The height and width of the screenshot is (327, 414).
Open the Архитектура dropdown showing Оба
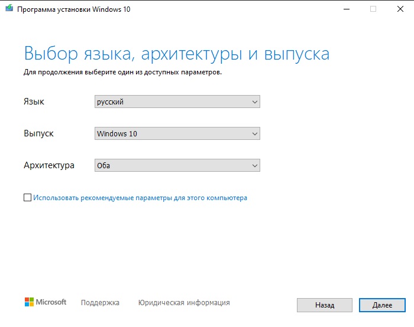177,165
